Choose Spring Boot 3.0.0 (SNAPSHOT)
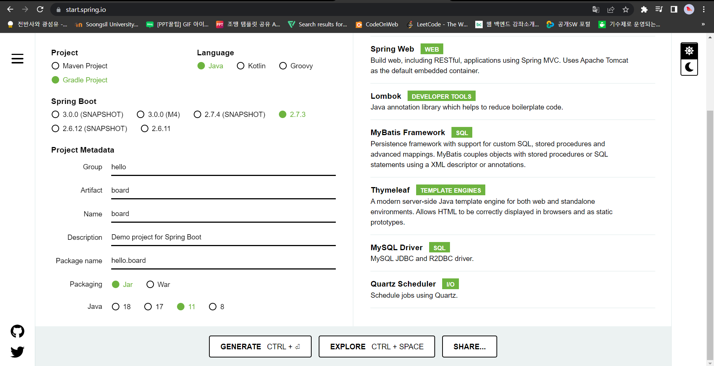Viewport: 714px width, 366px height. pyautogui.click(x=87, y=114)
